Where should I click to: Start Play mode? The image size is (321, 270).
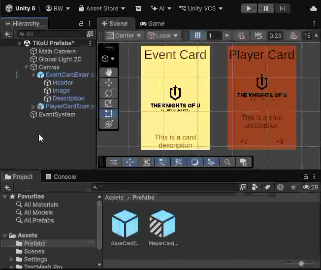(249, 8)
